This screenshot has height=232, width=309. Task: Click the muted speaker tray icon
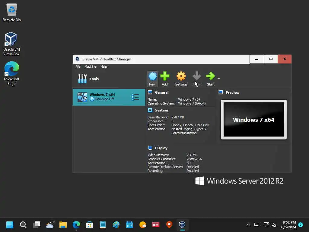click(274, 225)
